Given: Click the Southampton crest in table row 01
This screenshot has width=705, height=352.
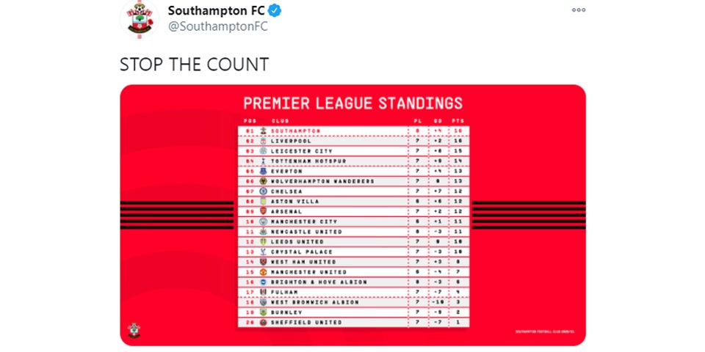Looking at the screenshot, I should (264, 131).
